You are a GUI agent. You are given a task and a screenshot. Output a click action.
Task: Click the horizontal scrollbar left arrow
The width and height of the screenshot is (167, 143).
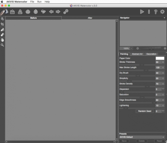[x=7, y=142]
